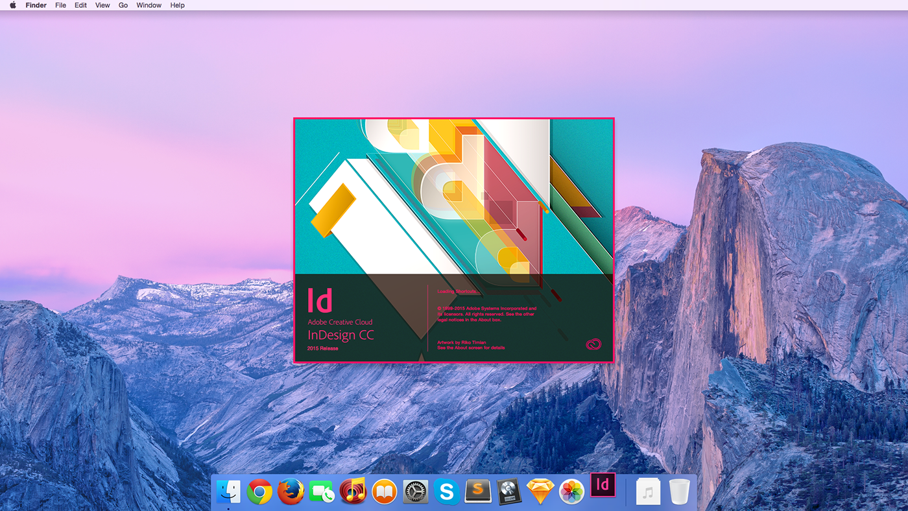Click the 'Adobe Creative Cloud' text
Image resolution: width=908 pixels, height=511 pixels.
(x=340, y=322)
